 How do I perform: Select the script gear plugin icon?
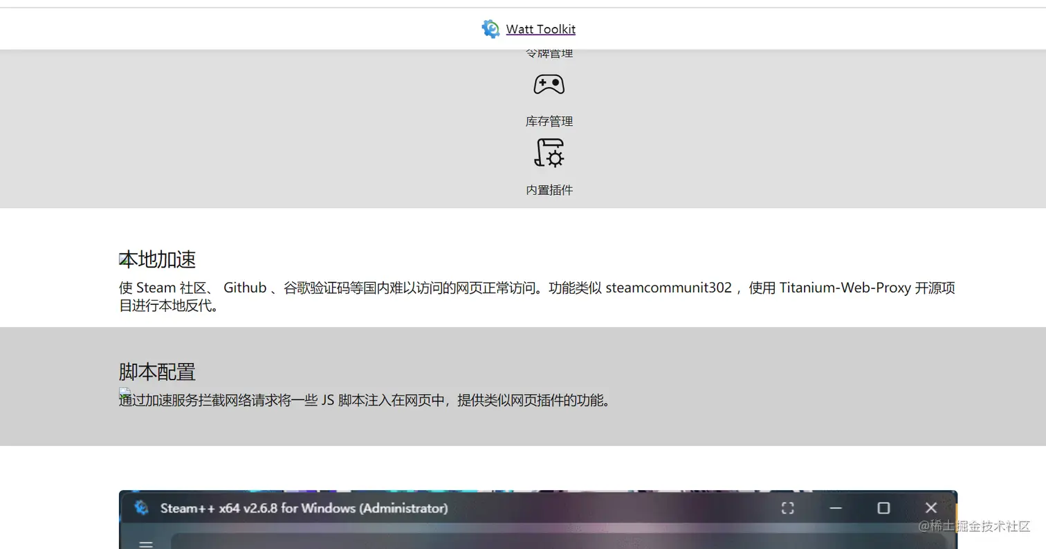tap(549, 153)
